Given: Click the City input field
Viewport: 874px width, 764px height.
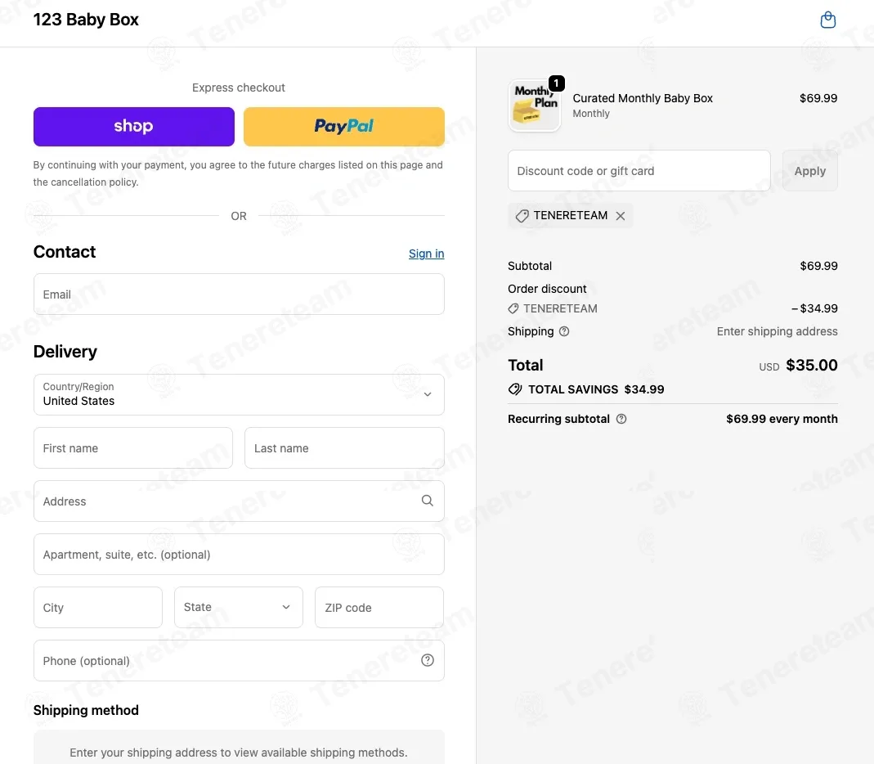Looking at the screenshot, I should click(x=98, y=607).
